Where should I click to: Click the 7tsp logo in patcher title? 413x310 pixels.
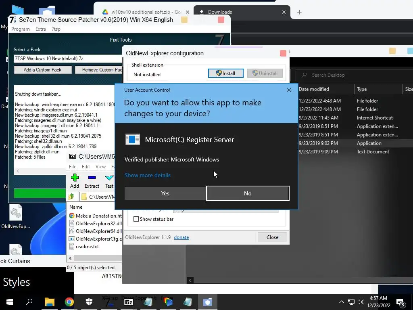click(x=13, y=20)
